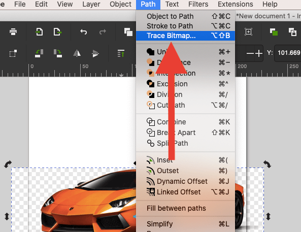Click the Duplicate icon in toolbar
Screen dimensions: 301x232
coord(128,31)
